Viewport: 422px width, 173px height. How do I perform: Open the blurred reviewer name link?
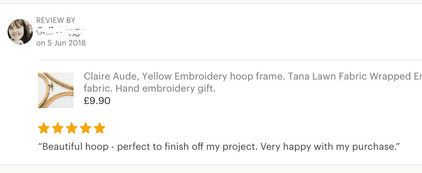click(60, 31)
